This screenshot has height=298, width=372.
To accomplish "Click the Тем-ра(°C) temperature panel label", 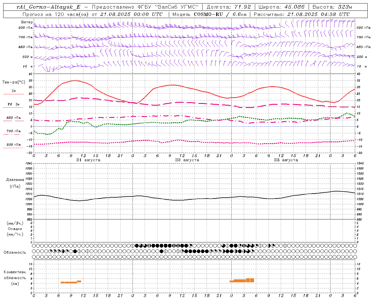I will [x=14, y=82].
